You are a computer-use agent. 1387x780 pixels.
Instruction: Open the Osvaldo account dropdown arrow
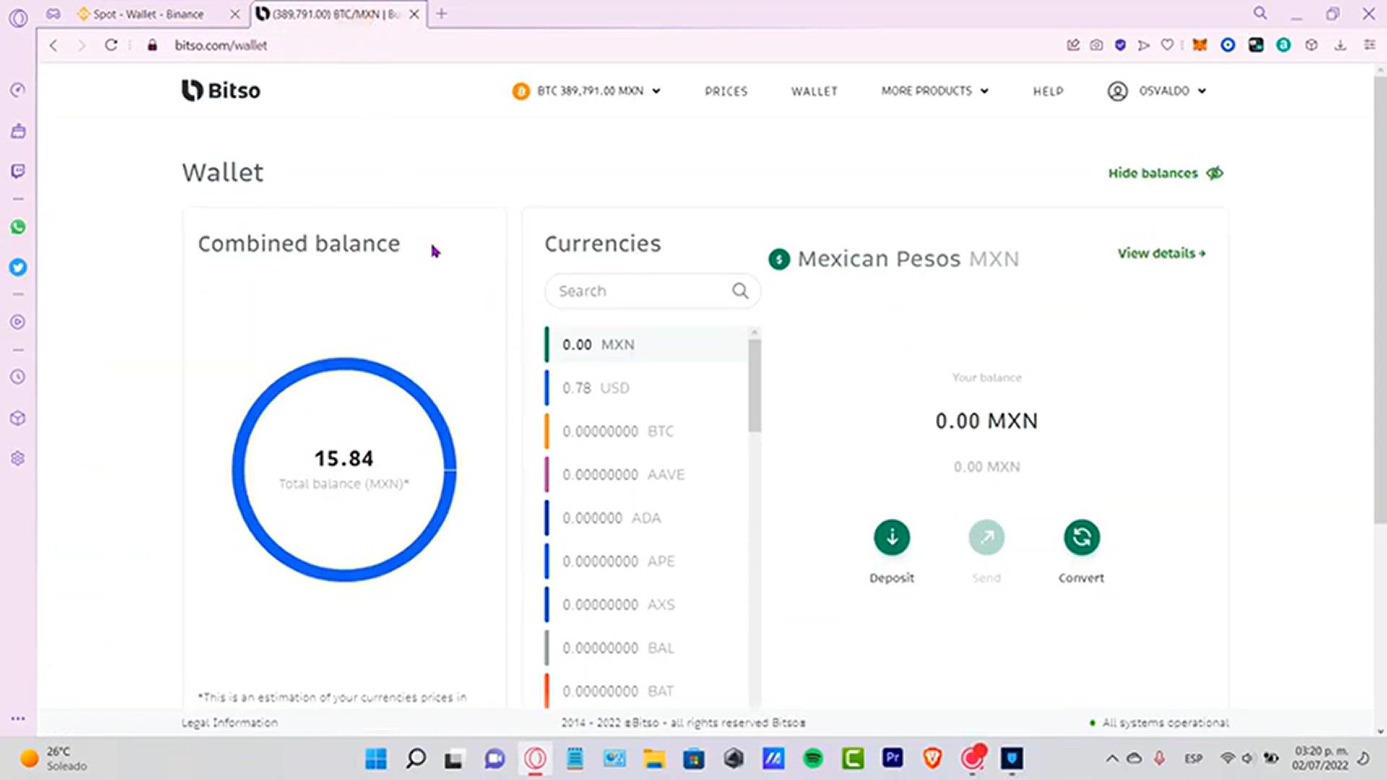[x=1202, y=91]
